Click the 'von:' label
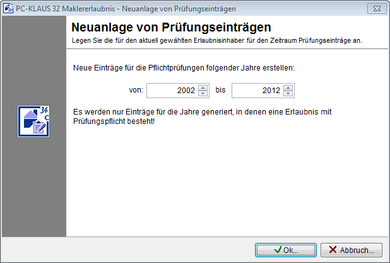Viewport: 390px width, 263px height. click(x=136, y=91)
